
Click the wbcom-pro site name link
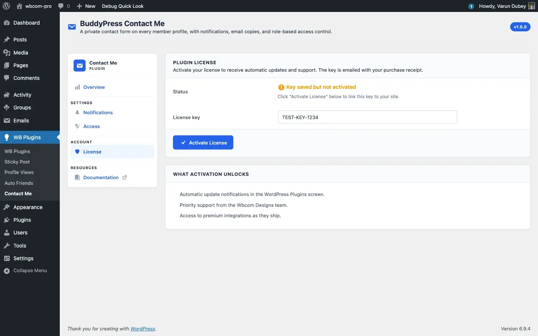point(38,6)
